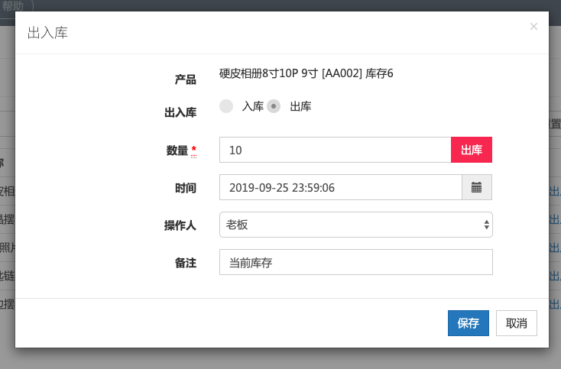Open the calendar date picker icon

(x=477, y=187)
